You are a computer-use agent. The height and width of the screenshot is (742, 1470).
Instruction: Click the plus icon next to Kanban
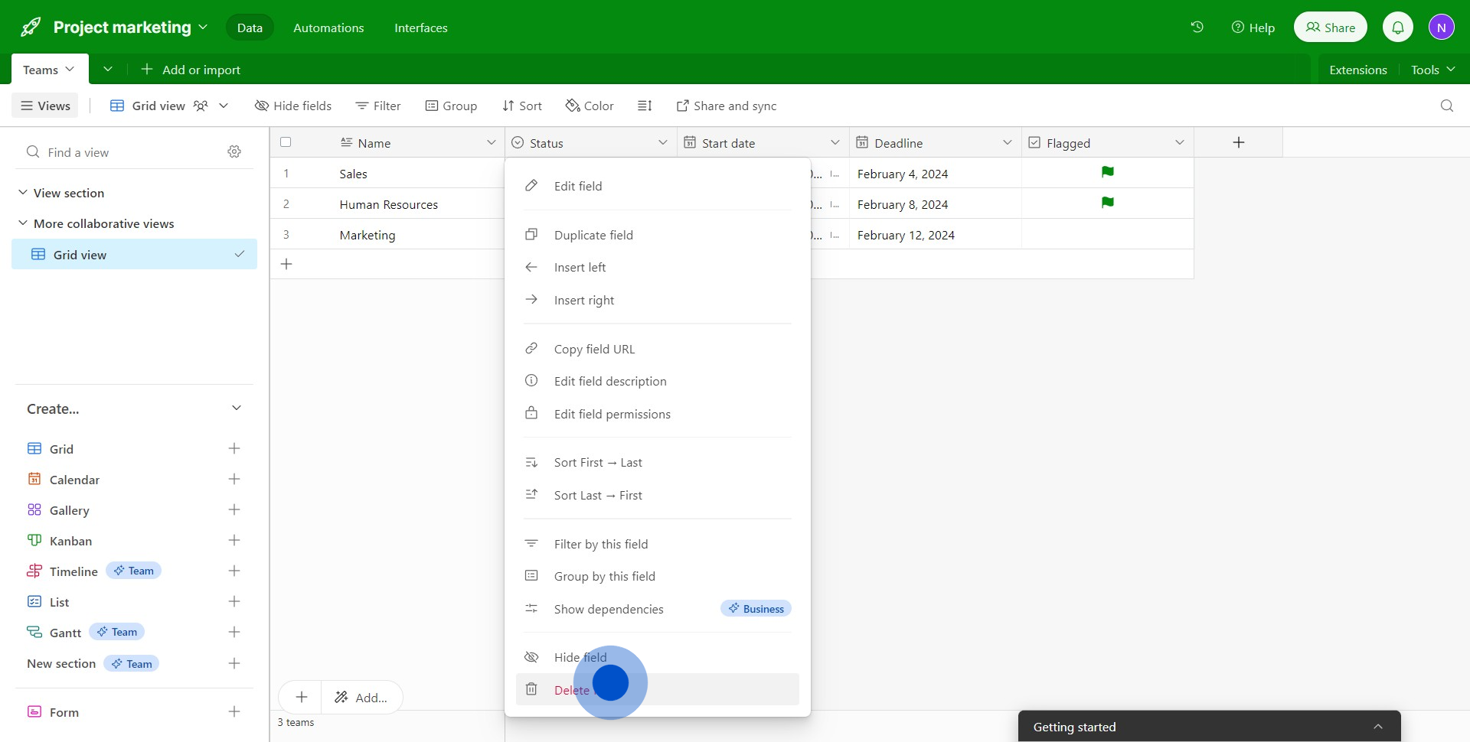coord(234,541)
